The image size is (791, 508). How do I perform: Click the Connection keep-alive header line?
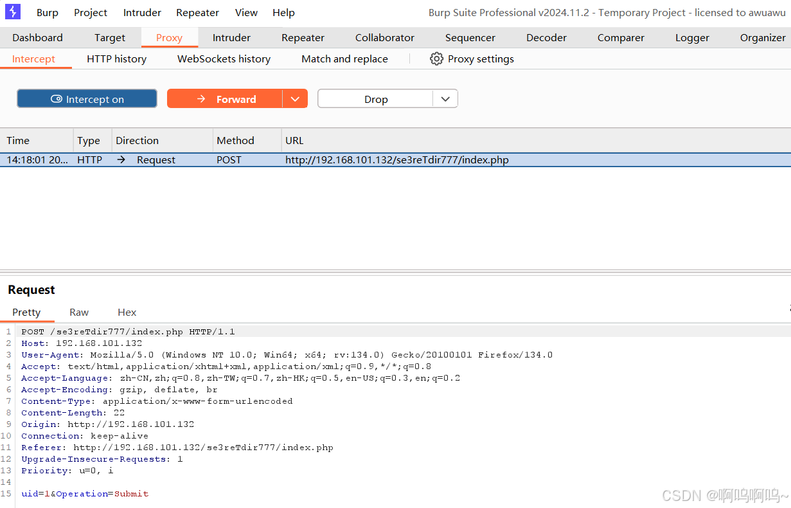[x=84, y=436]
